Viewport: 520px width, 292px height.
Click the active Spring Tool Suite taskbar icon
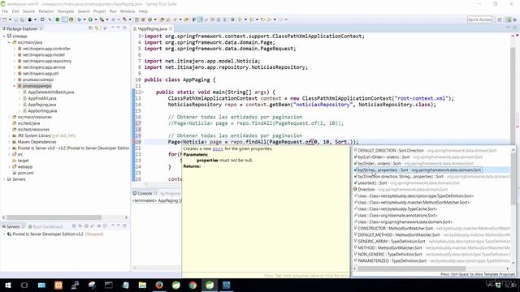[210, 285]
